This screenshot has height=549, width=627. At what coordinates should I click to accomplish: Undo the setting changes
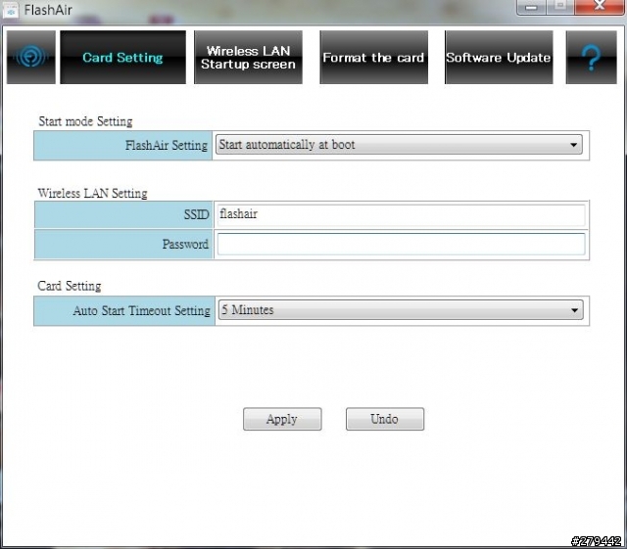click(x=385, y=419)
